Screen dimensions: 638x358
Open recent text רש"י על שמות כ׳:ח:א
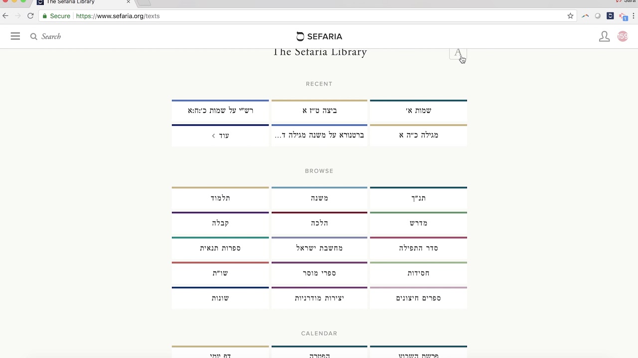click(220, 110)
